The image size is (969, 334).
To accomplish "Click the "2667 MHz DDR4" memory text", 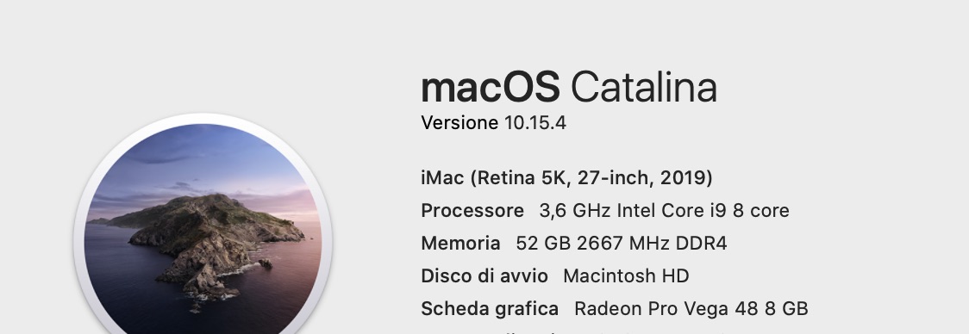I will [x=652, y=244].
